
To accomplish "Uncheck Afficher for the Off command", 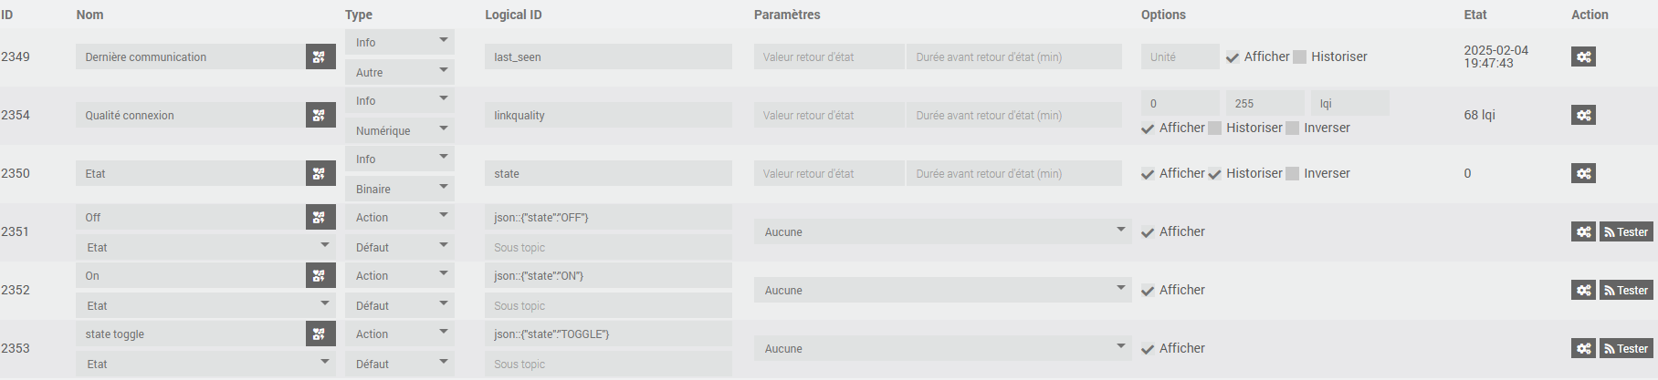I will pos(1148,232).
